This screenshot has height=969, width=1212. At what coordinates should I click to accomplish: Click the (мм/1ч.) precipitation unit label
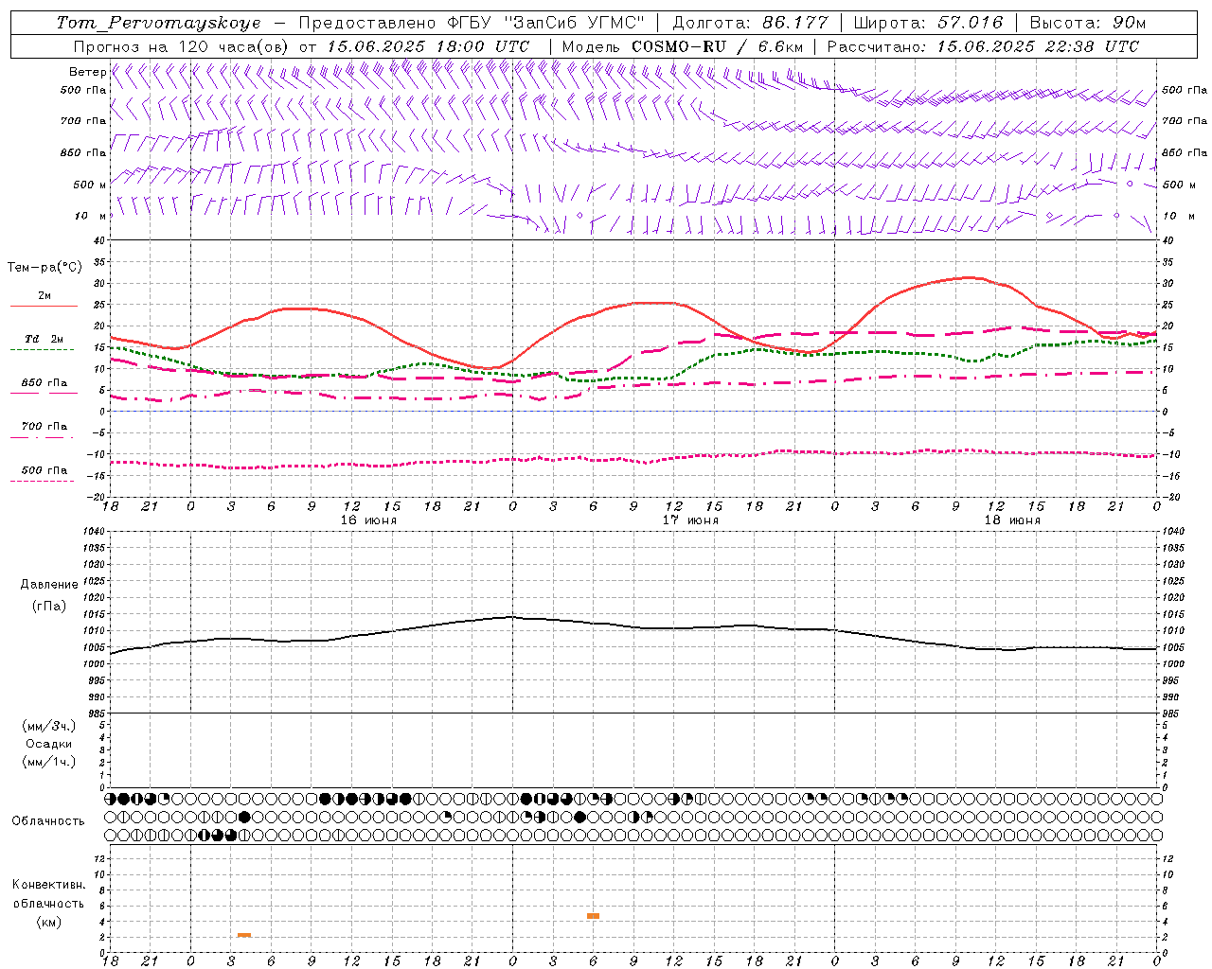49,762
